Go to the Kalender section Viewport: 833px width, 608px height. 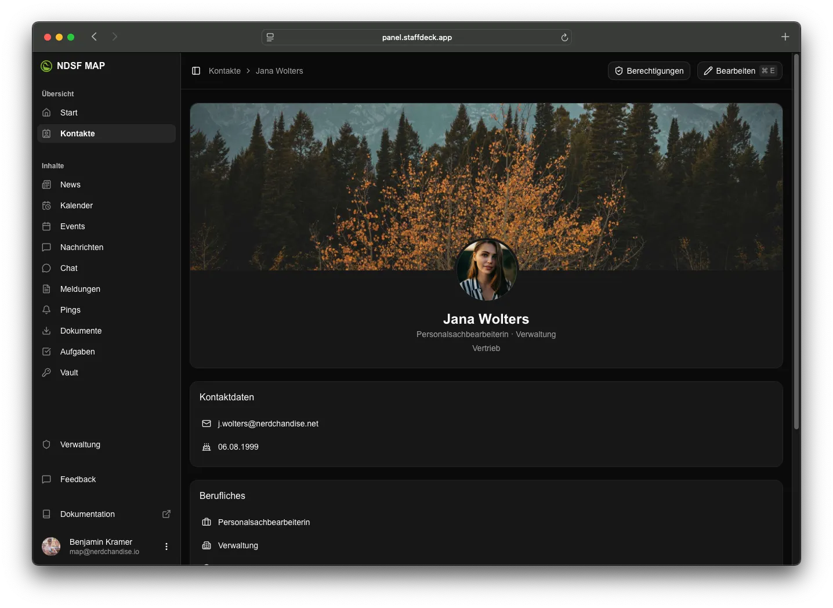click(x=107, y=205)
